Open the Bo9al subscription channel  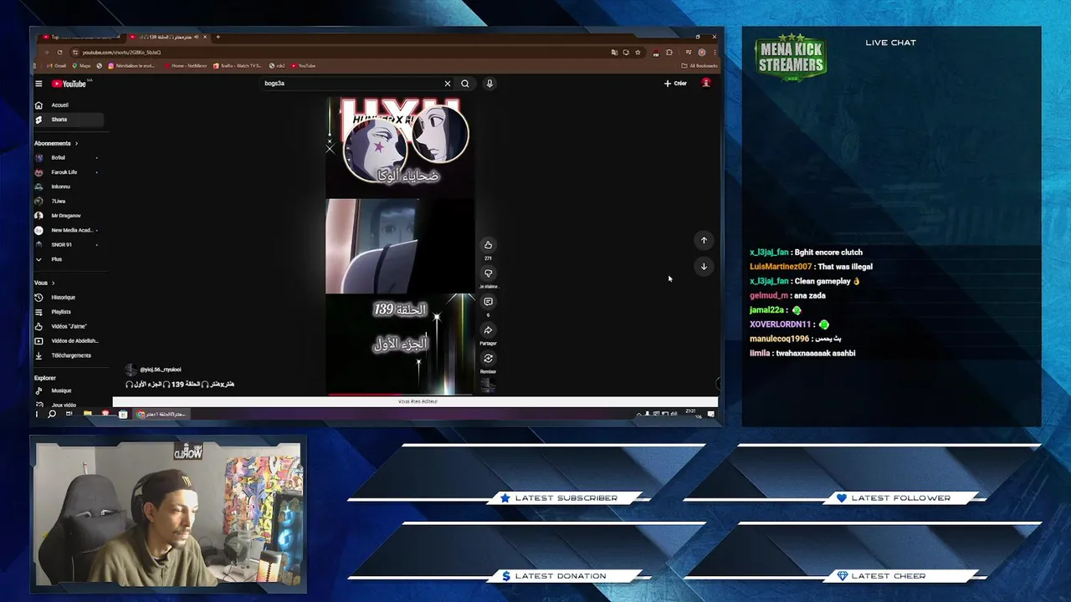tap(67, 157)
